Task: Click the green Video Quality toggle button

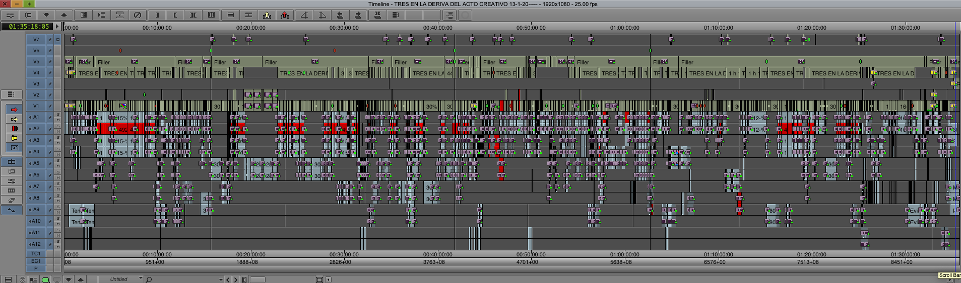Action: (45, 279)
